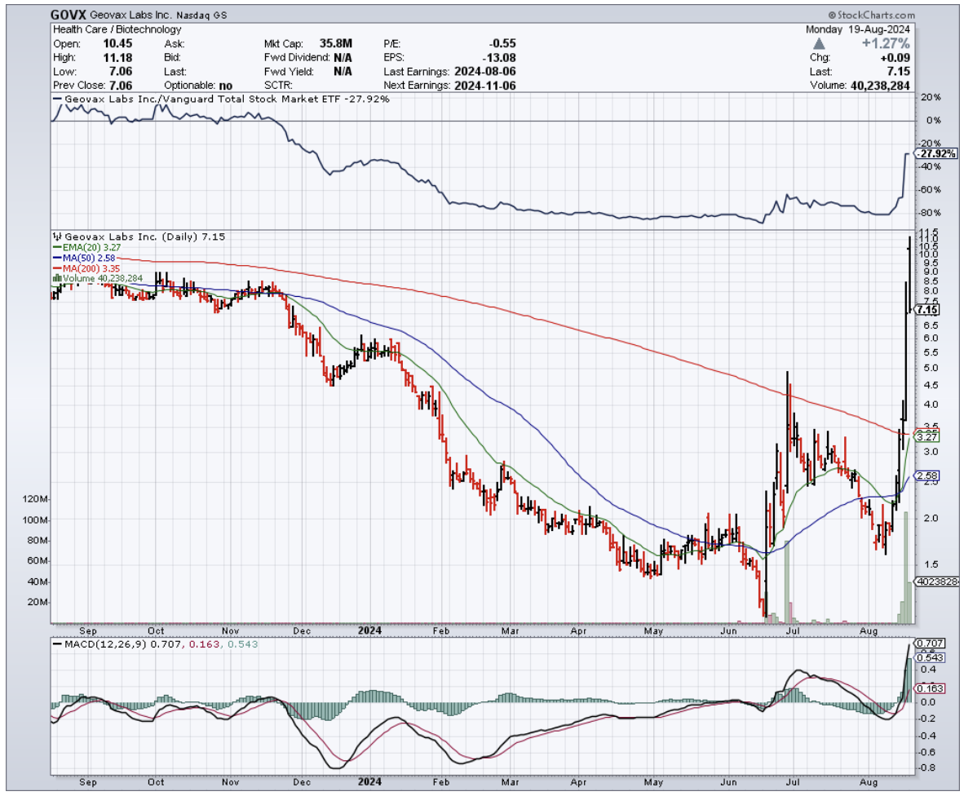Click the copyright symbol before StockCharts.com

[832, 15]
